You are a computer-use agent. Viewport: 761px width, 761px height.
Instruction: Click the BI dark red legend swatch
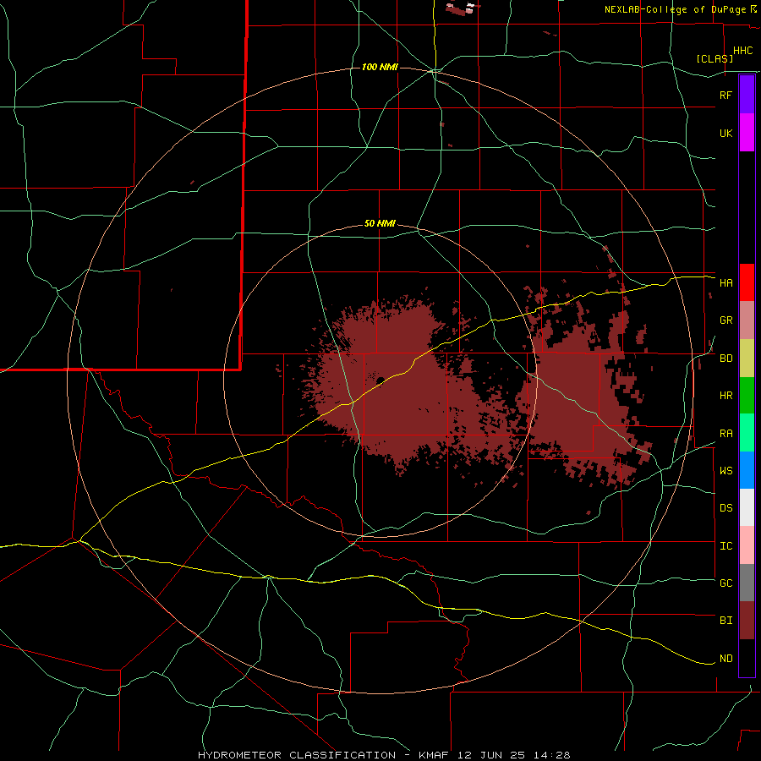747,621
